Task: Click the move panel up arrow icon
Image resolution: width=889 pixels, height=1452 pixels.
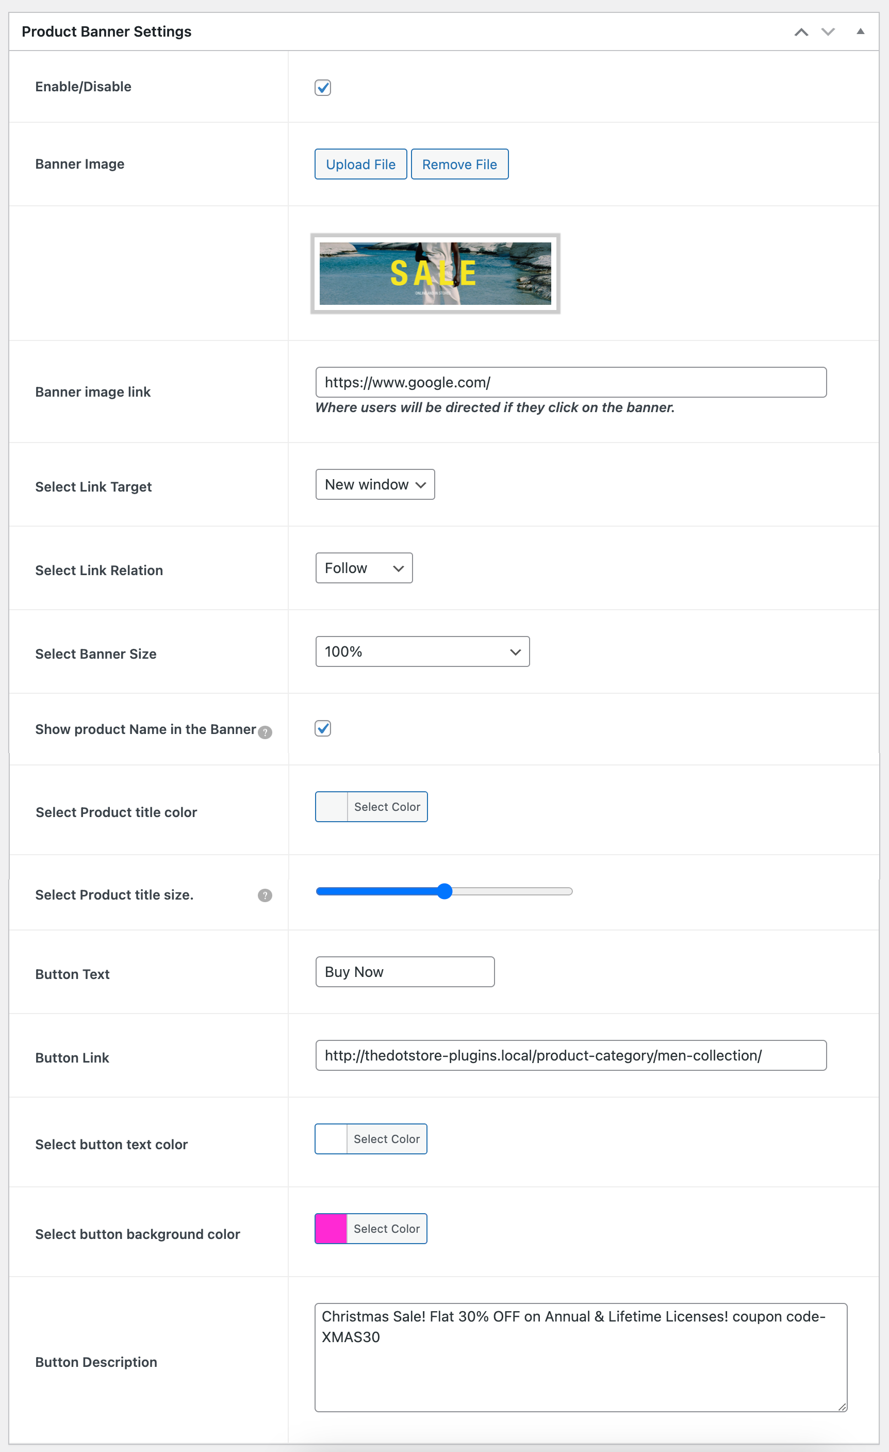Action: 801,32
